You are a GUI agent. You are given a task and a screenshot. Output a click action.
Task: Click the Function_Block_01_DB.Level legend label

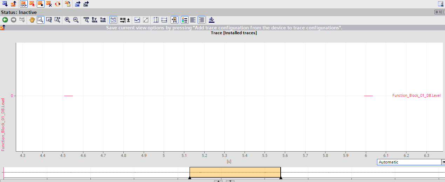[416, 95]
